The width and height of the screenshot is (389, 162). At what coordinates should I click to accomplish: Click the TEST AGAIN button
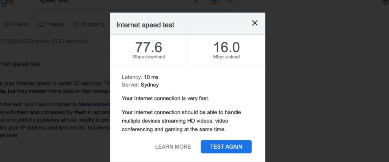226,147
